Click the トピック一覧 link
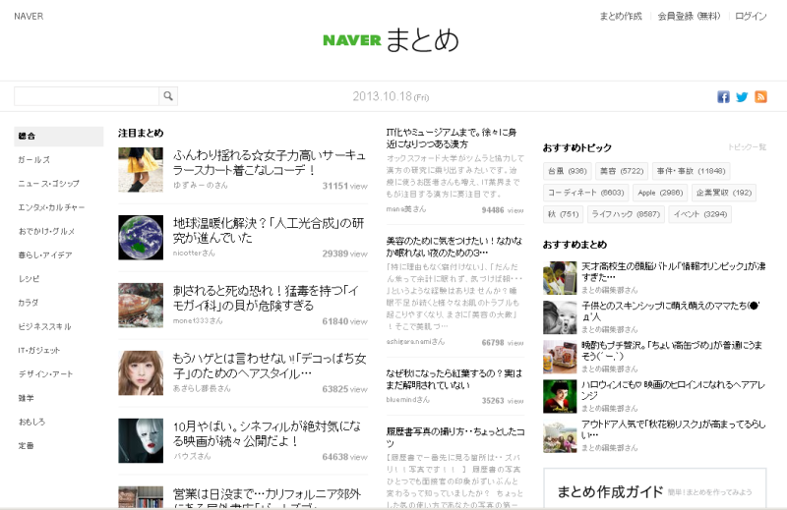 747,147
